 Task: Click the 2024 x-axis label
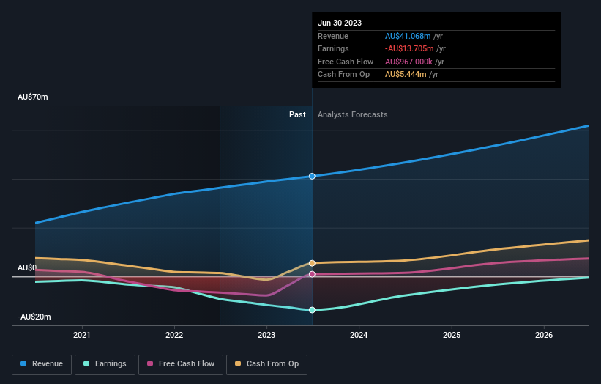pyautogui.click(x=359, y=335)
